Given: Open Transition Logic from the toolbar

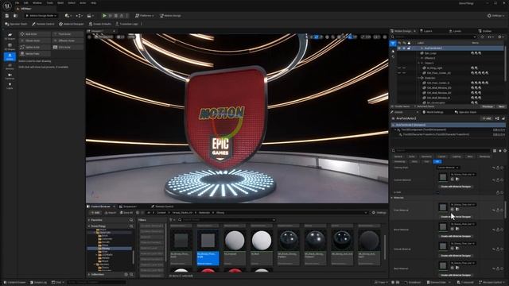Looking at the screenshot, I should click(x=127, y=24).
